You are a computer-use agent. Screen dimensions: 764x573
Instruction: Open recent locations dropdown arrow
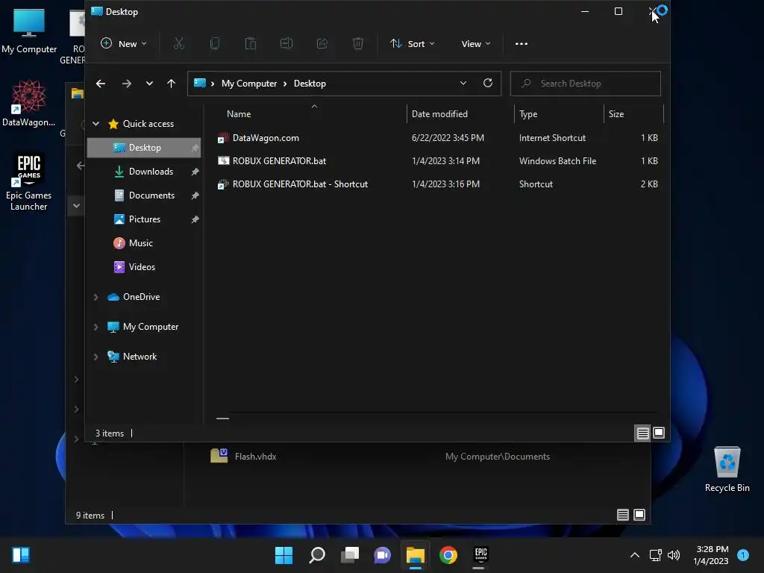(x=149, y=84)
